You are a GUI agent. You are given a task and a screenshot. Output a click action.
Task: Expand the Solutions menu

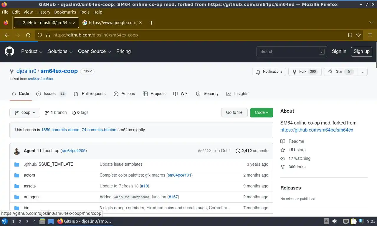60,51
